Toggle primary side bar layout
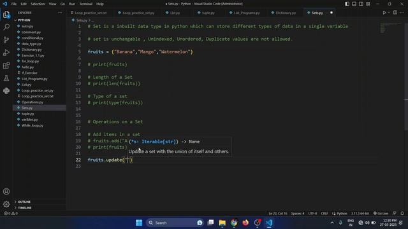The image size is (408, 229). [347, 4]
